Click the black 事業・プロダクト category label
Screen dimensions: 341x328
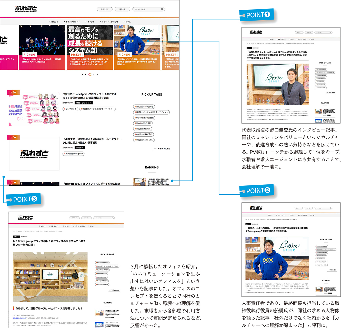pos(84,103)
